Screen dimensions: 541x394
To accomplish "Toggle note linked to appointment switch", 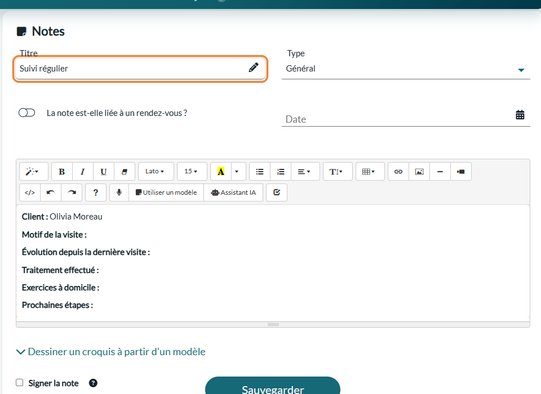I will tap(27, 113).
